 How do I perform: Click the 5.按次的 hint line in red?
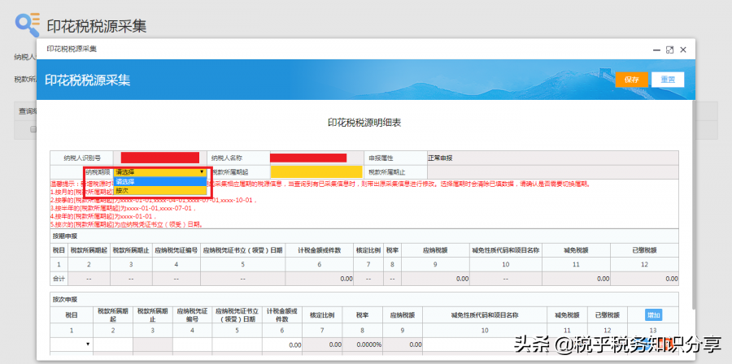tap(127, 224)
